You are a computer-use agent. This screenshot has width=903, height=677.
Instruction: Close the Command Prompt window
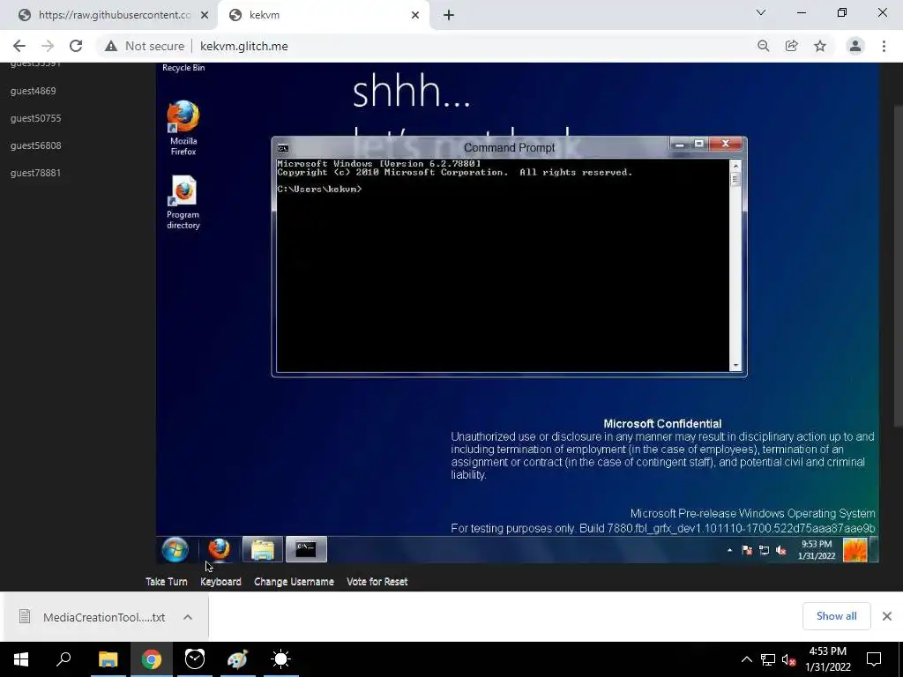pyautogui.click(x=726, y=144)
